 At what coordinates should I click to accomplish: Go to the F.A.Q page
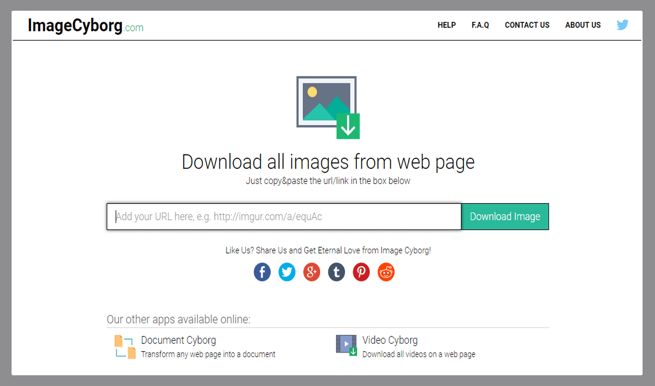coord(480,25)
